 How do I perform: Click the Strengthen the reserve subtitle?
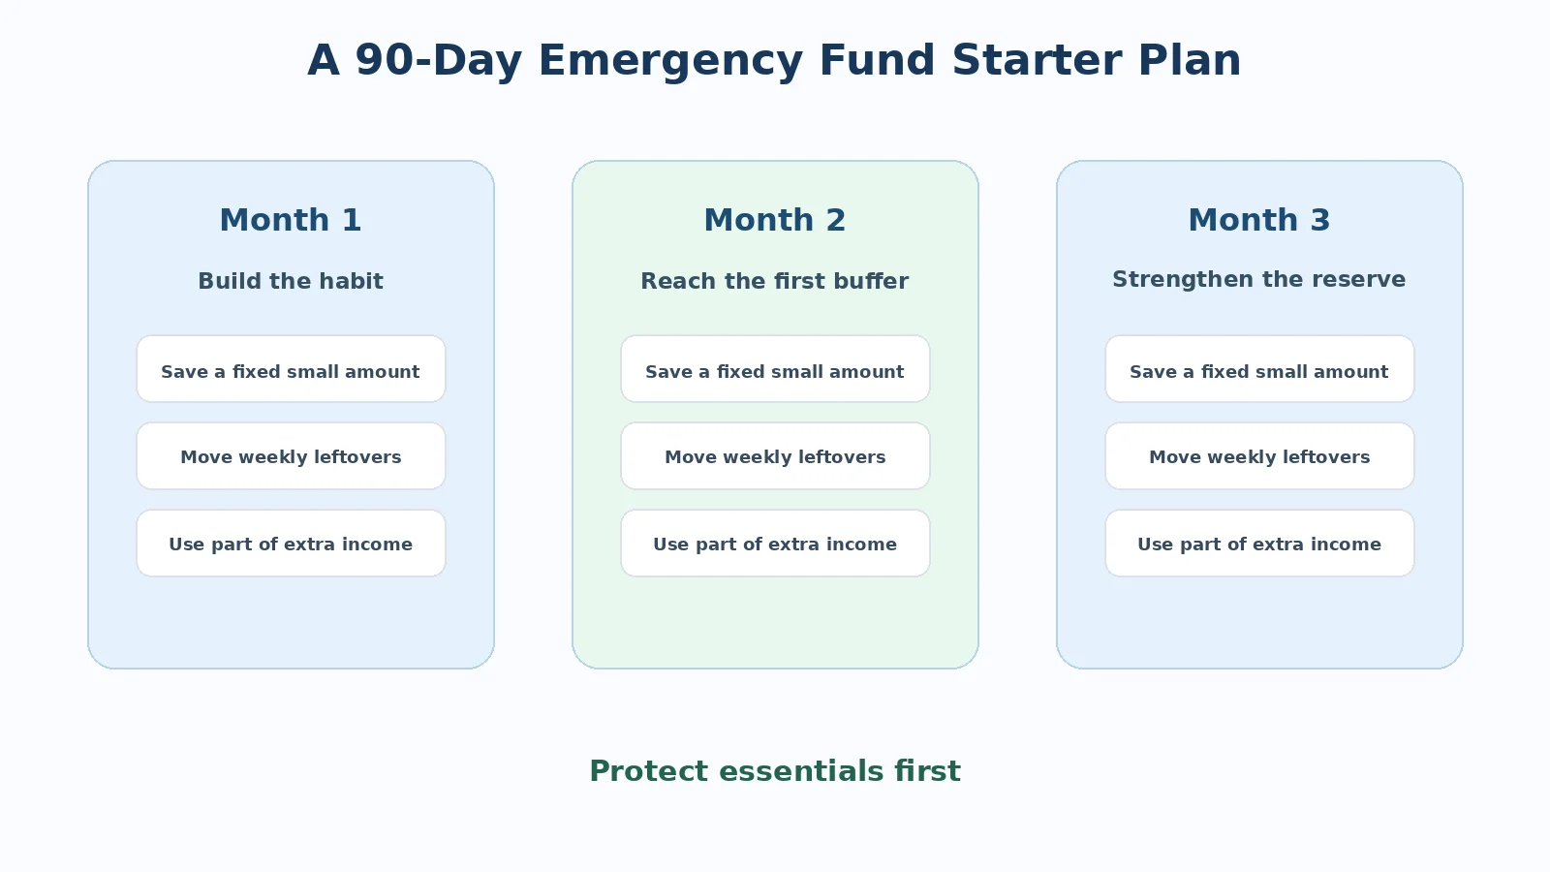coord(1259,279)
